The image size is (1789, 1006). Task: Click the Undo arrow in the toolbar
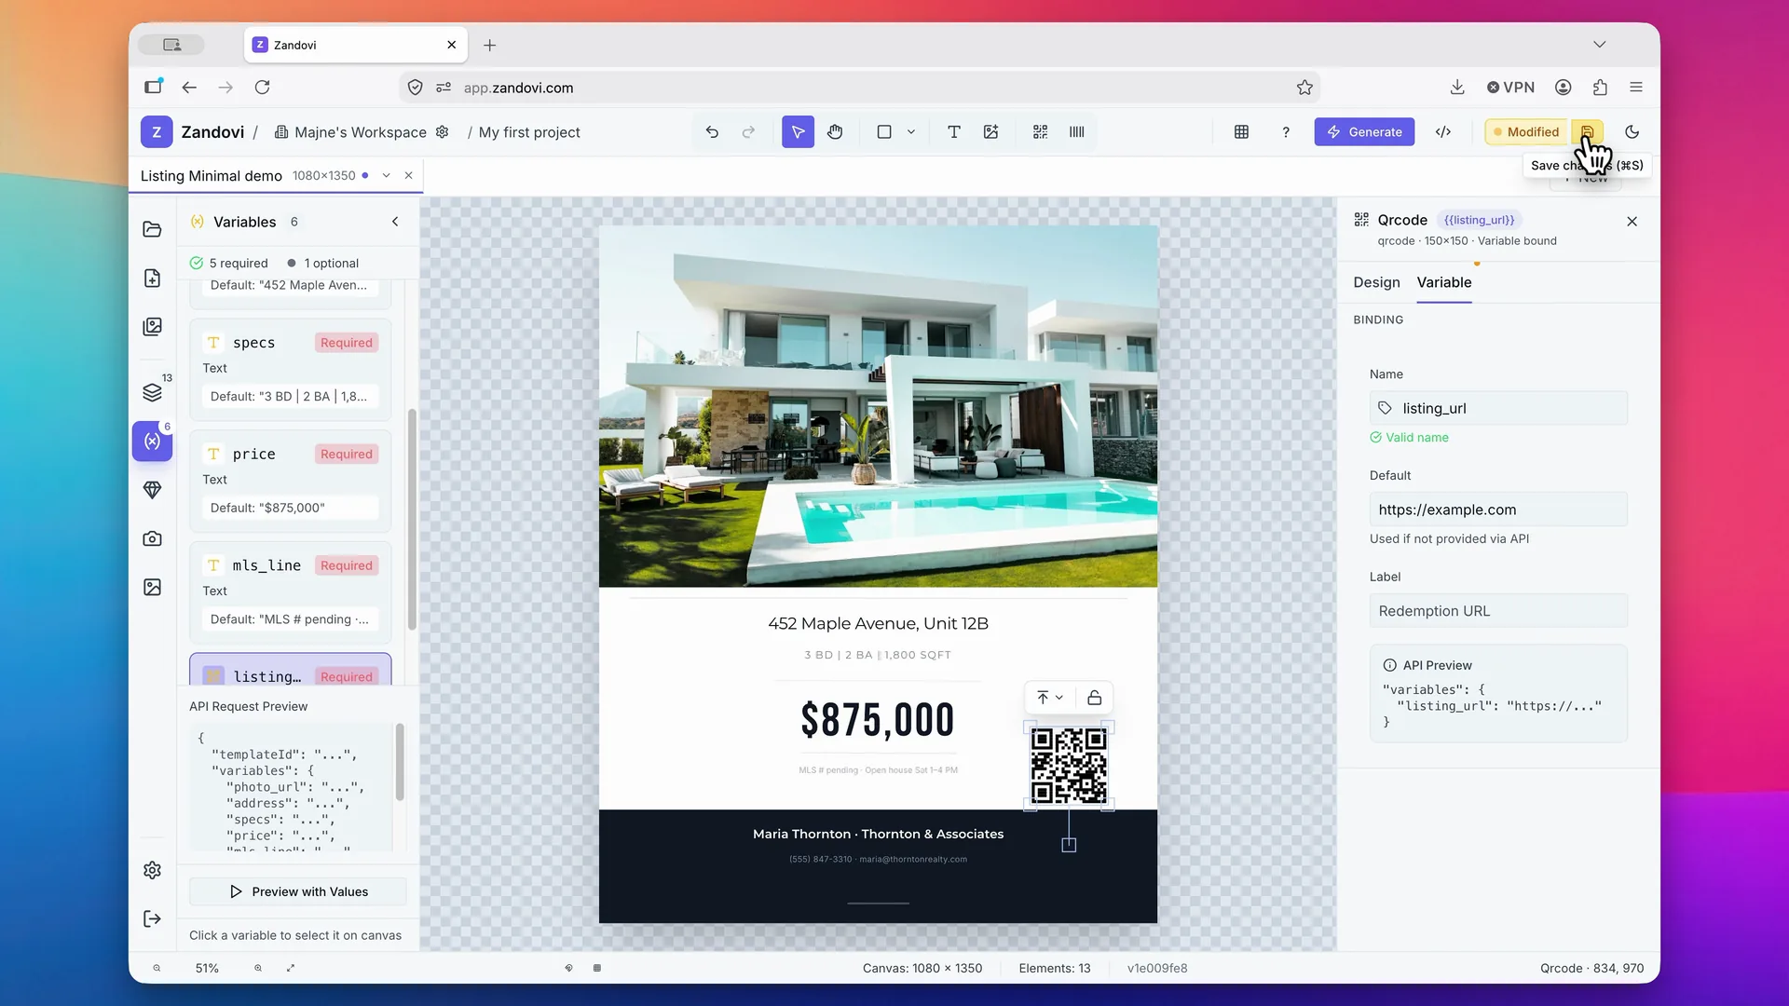[712, 132]
